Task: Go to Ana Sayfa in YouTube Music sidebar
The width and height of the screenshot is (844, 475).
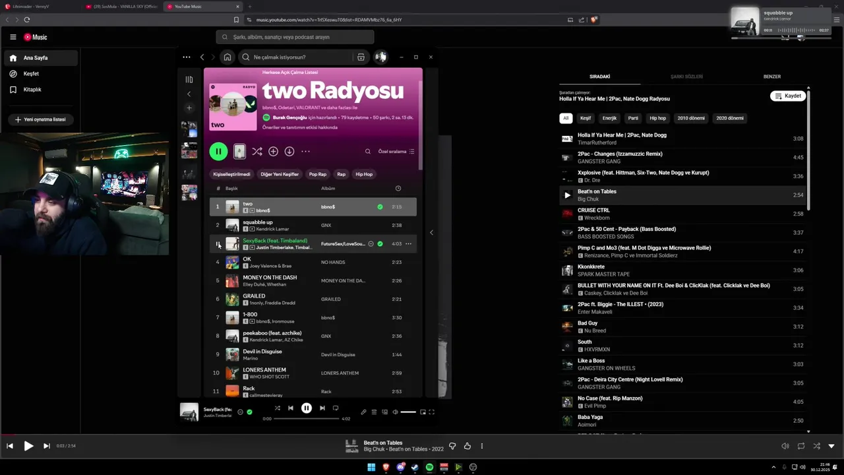Action: 41,58
